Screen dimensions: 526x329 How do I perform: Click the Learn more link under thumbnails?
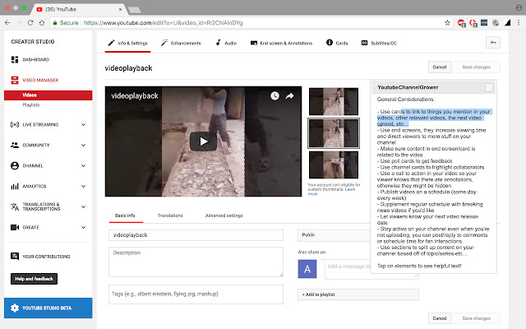[x=349, y=189]
